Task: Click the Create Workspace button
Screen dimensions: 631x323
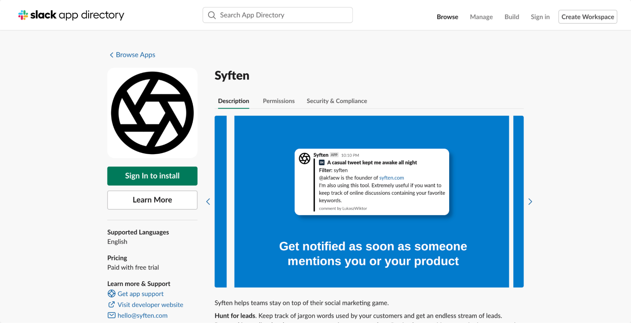Action: (x=588, y=17)
